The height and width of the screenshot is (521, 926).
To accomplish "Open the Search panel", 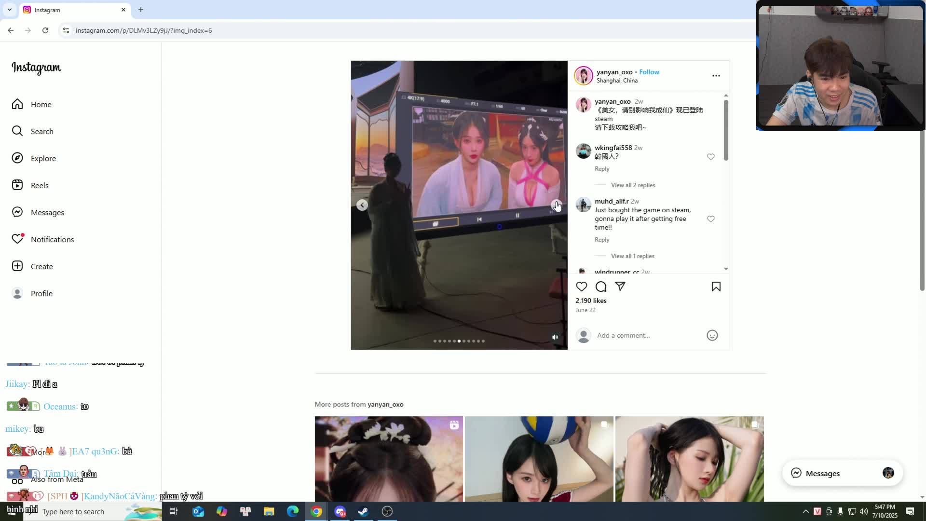I will point(42,131).
